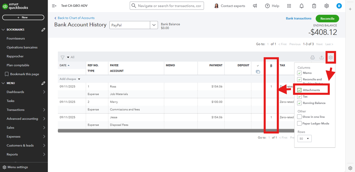The width and height of the screenshot is (355, 172).
Task: Open Opérations bancaires bookmark
Action: tap(22, 48)
